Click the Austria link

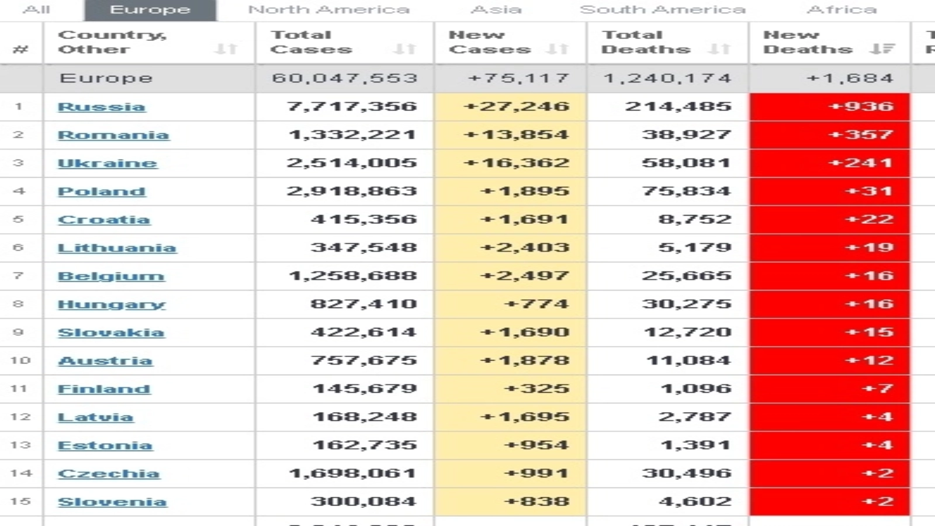[105, 361]
